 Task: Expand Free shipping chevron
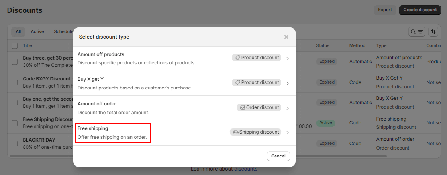click(288, 133)
